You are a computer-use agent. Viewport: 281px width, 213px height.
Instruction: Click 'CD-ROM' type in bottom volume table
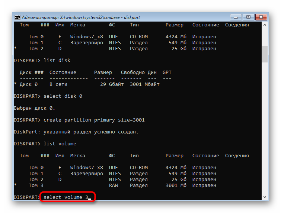[139, 168]
